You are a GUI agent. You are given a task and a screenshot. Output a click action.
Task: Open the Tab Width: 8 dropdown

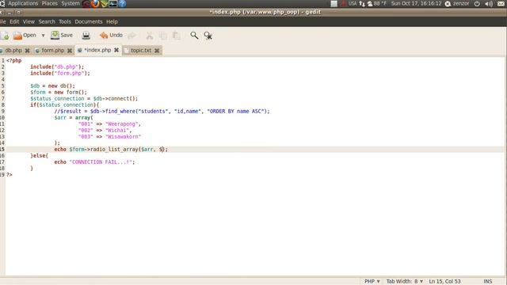coord(405,282)
